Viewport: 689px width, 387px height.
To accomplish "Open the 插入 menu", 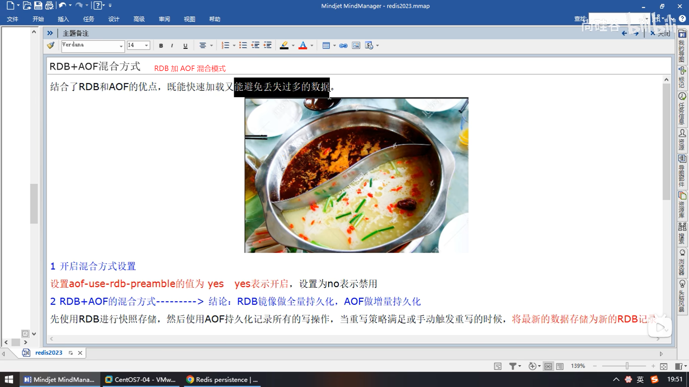I will click(63, 19).
